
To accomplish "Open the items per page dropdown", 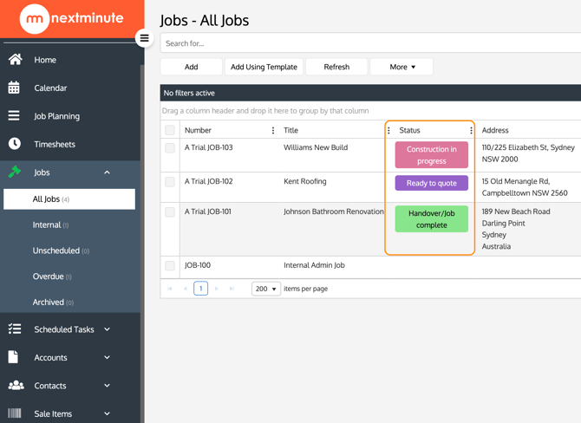I will (x=265, y=289).
